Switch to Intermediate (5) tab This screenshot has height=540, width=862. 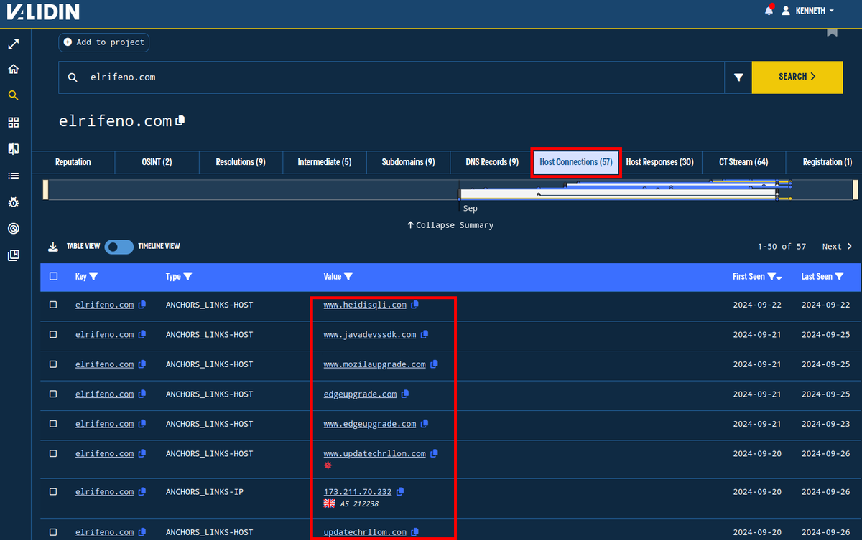point(325,162)
